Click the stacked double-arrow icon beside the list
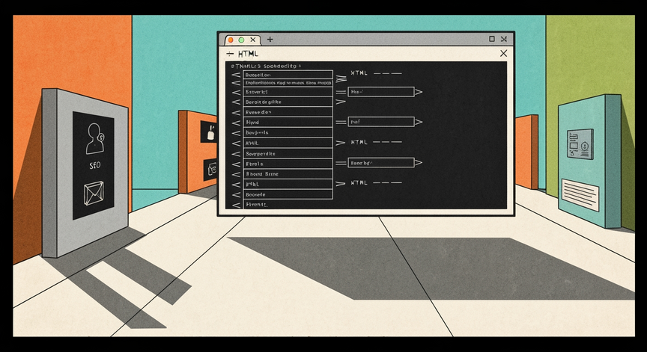Viewport: 647px width, 352px height. pyautogui.click(x=341, y=78)
